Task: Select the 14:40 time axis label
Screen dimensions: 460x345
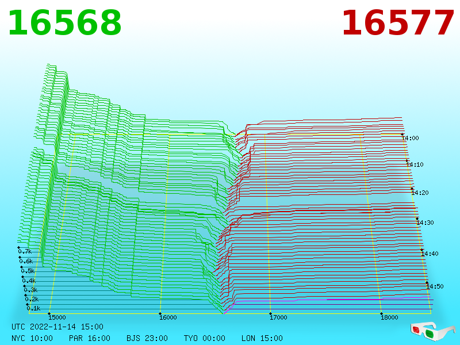Action: [x=430, y=254]
